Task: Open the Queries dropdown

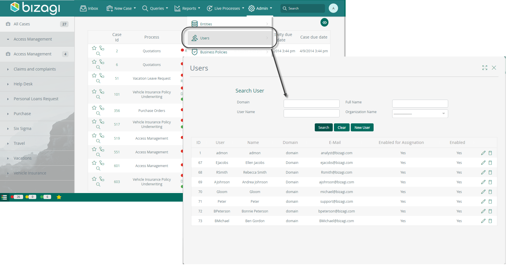Action: (155, 8)
